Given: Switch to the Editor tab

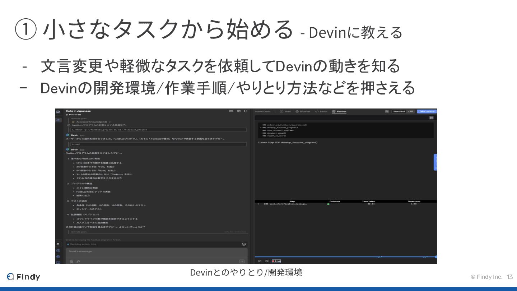Looking at the screenshot, I should point(321,112).
